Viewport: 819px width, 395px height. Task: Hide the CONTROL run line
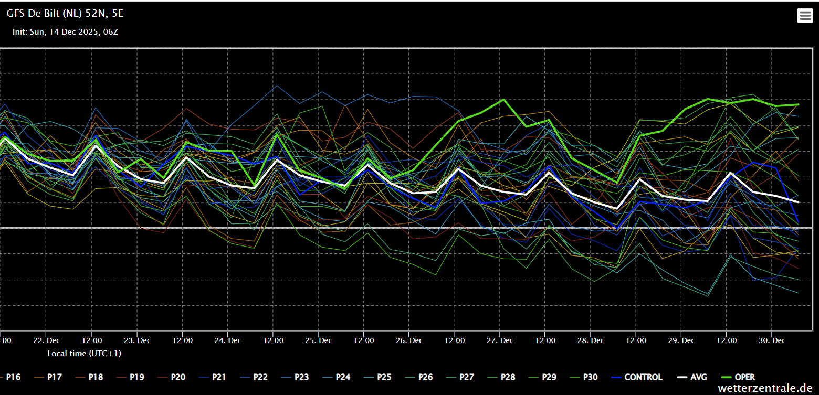click(x=636, y=377)
